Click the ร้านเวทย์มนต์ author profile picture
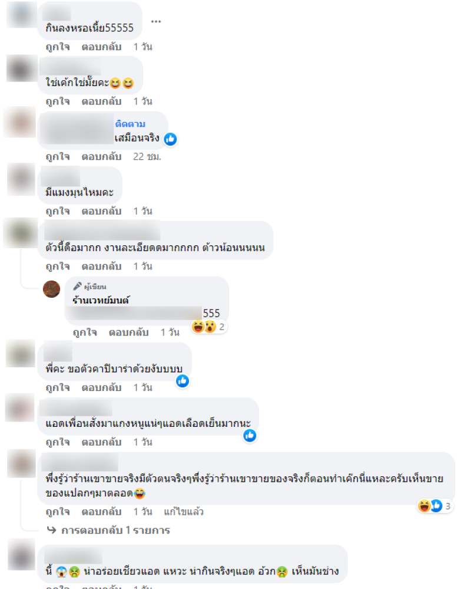Image resolution: width=471 pixels, height=589 pixels. (52, 289)
